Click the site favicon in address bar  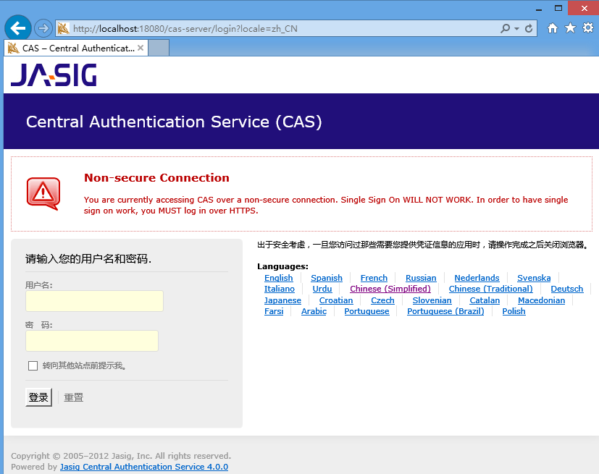(x=63, y=28)
